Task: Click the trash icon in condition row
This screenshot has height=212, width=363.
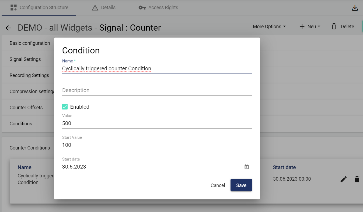Action: click(x=357, y=179)
